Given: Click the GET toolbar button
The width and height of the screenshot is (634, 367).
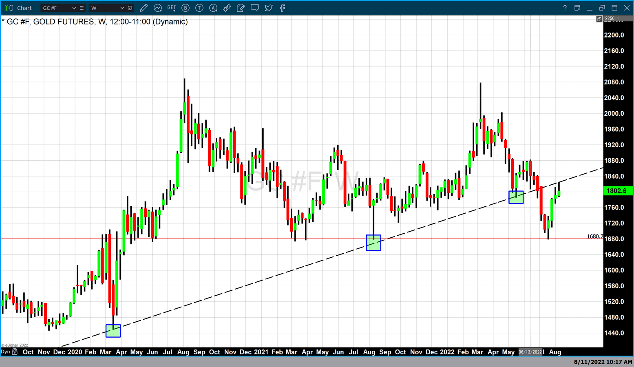Looking at the screenshot, I should (x=172, y=8).
